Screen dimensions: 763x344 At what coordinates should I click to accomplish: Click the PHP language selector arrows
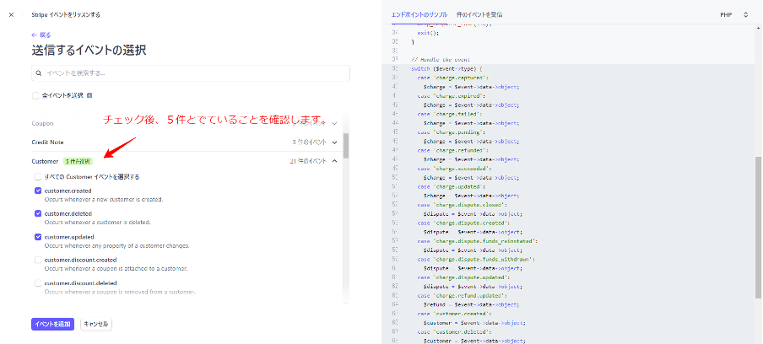[745, 15]
